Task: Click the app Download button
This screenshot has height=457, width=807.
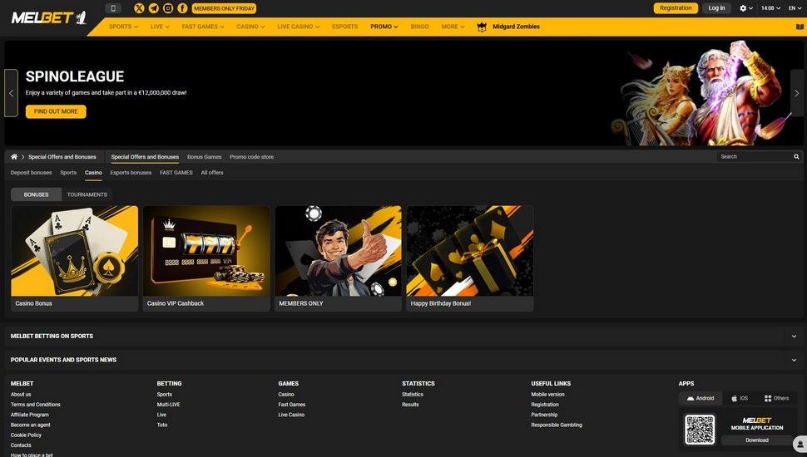Action: pyautogui.click(x=757, y=440)
